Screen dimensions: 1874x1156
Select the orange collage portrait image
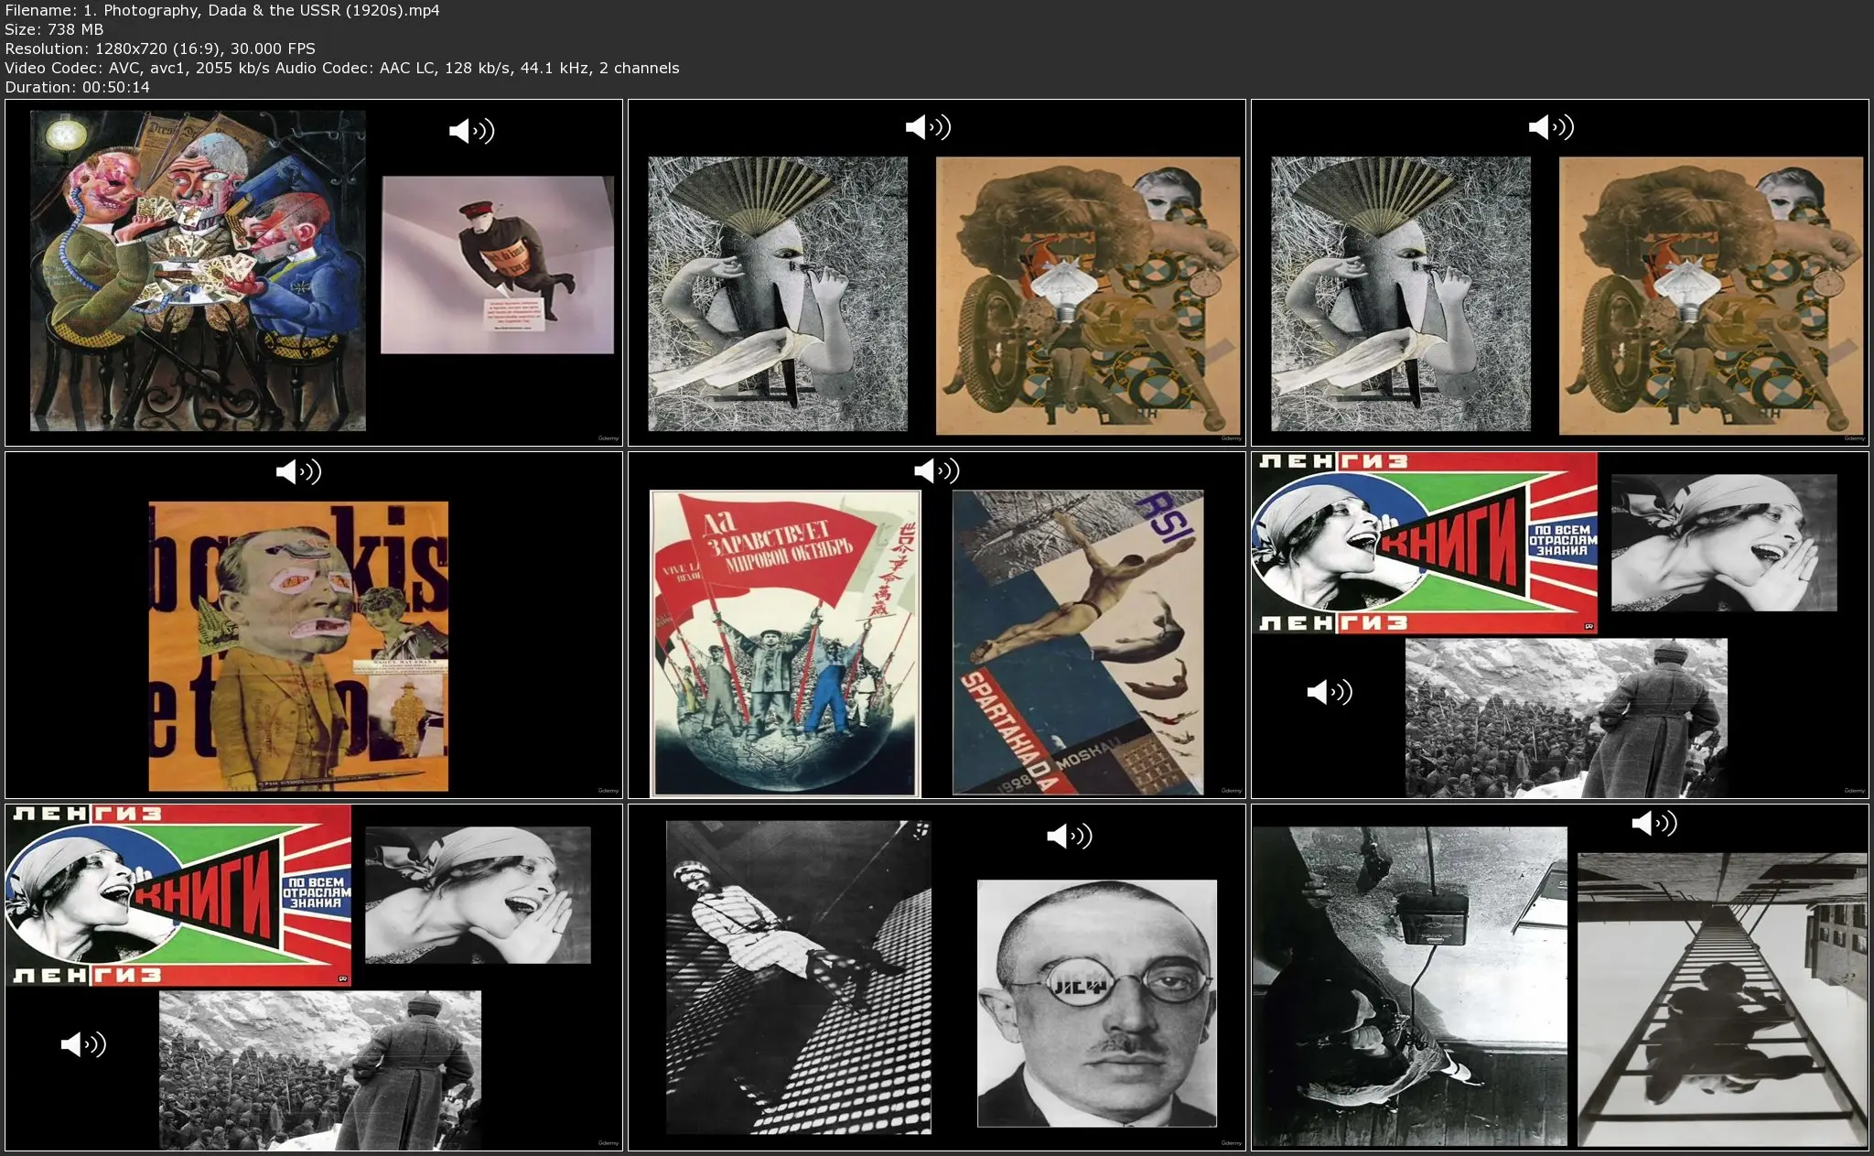coord(298,646)
